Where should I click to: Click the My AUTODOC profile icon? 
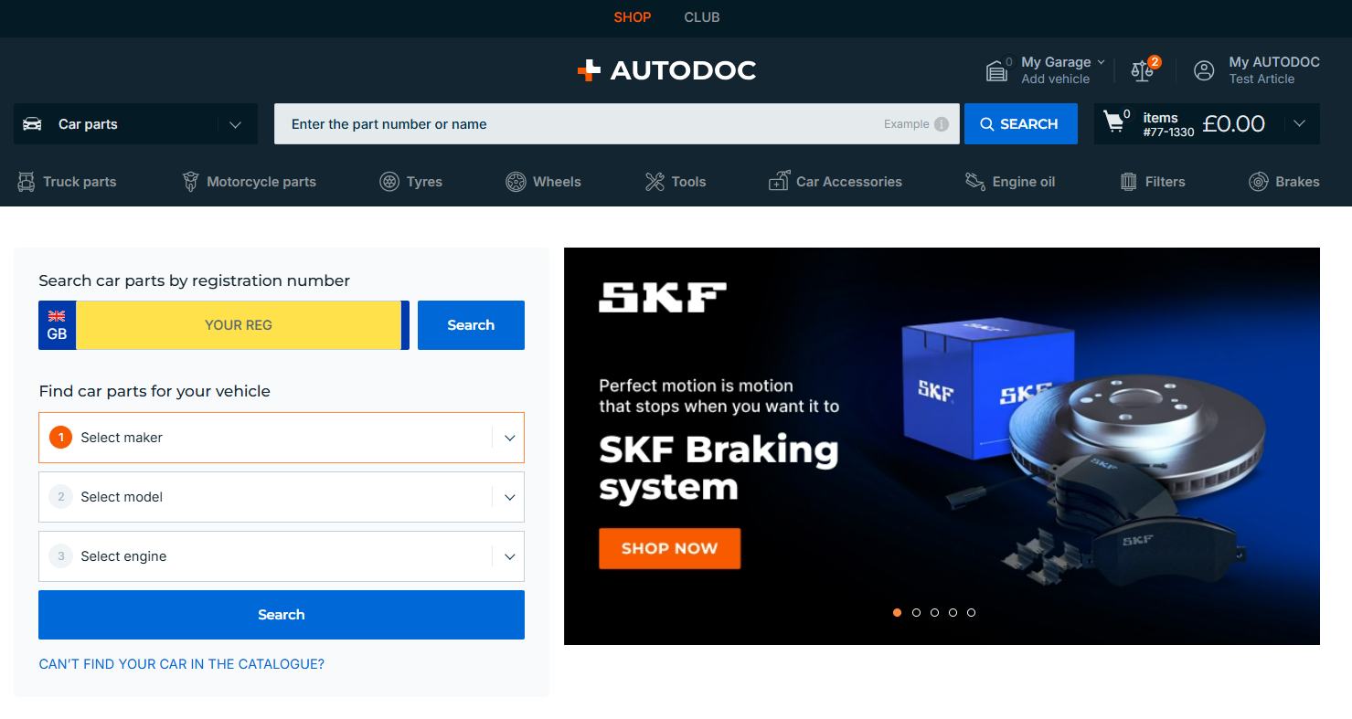click(1204, 70)
